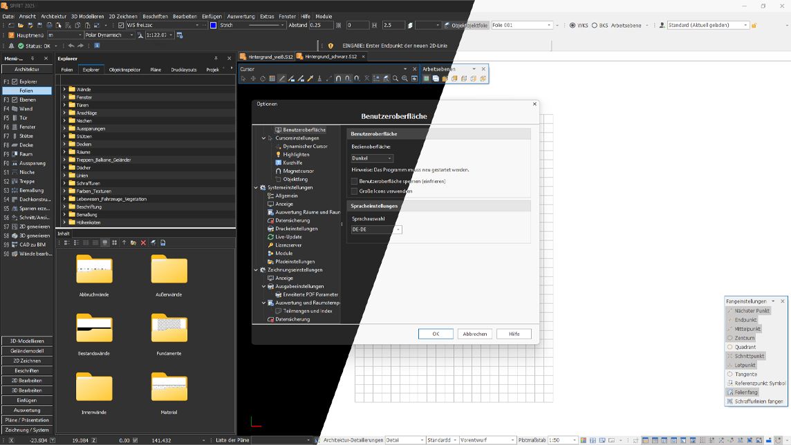
Task: Open the Extras menu
Action: click(267, 16)
